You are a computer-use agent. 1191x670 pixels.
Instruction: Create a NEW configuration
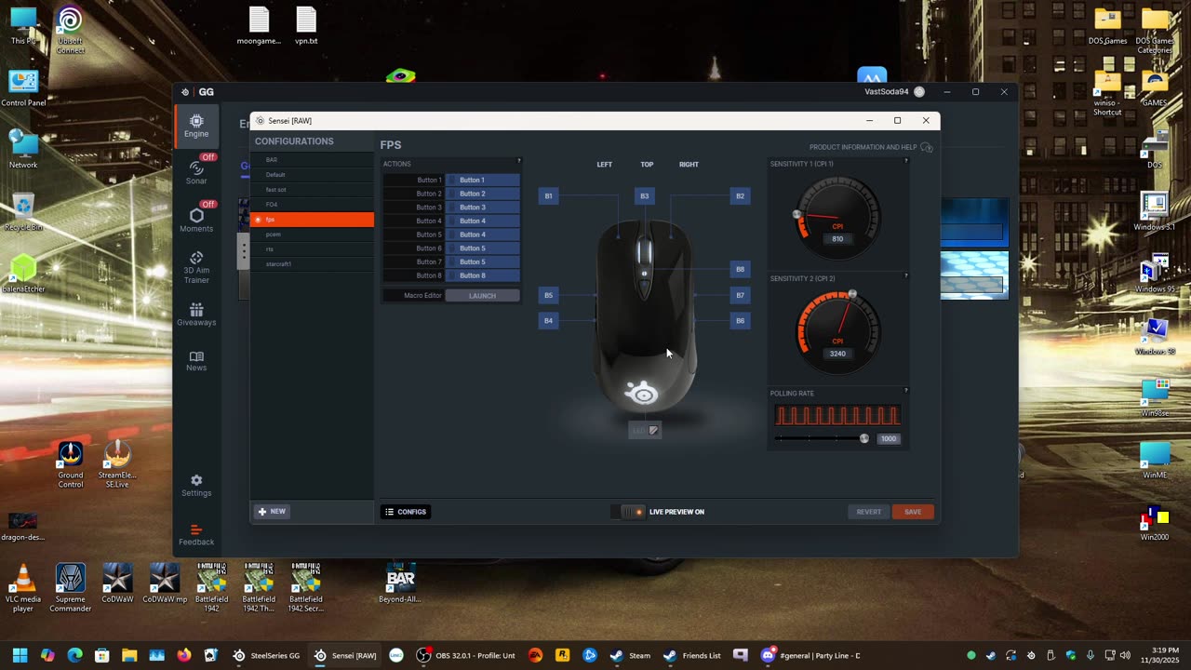pos(272,512)
